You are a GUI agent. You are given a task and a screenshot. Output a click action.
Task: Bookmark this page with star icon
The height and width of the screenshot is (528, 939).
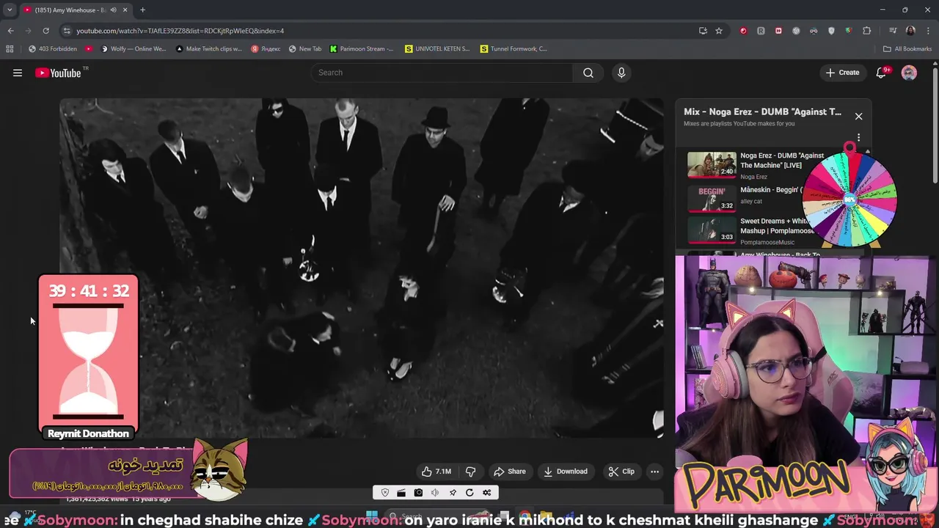point(719,31)
